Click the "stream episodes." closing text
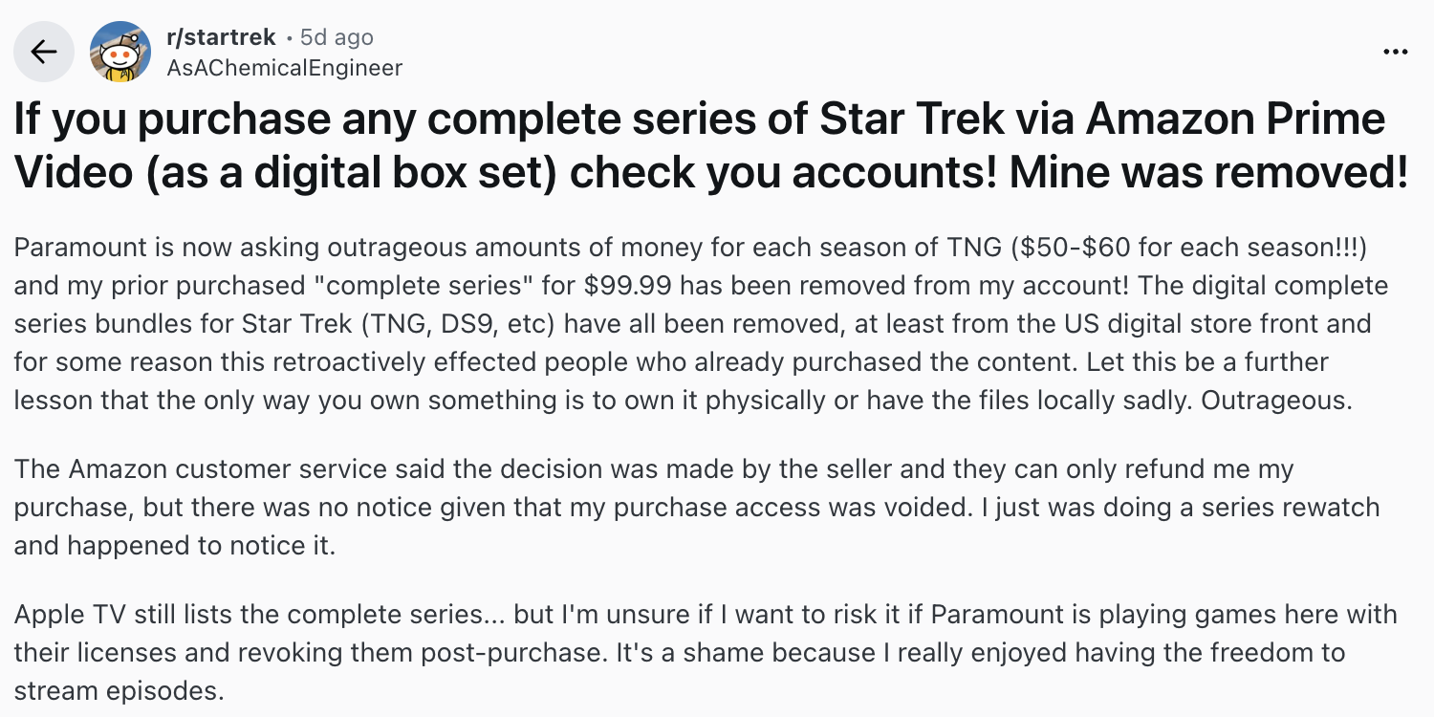 click(119, 691)
